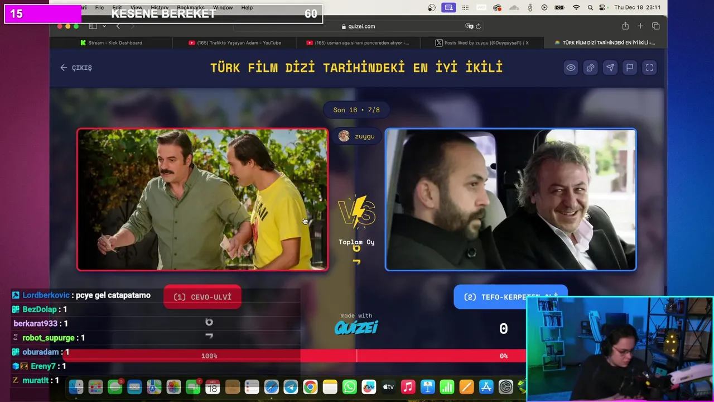714x402 pixels.
Task: Click the quizei.com address bar
Action: [x=358, y=26]
